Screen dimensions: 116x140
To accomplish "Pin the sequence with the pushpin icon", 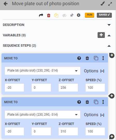I will [x=72, y=15].
